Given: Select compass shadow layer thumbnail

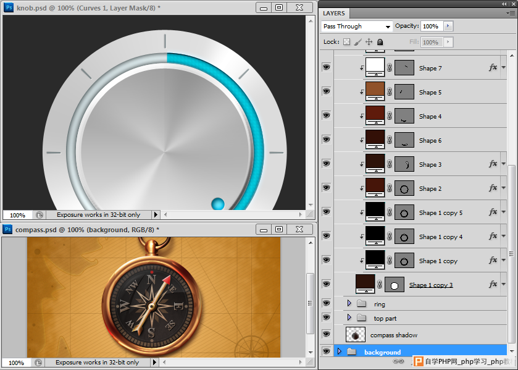Looking at the screenshot, I should pyautogui.click(x=356, y=334).
